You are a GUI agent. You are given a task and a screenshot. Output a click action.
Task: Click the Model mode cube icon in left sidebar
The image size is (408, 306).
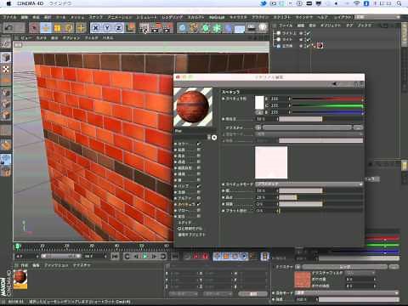(6, 58)
